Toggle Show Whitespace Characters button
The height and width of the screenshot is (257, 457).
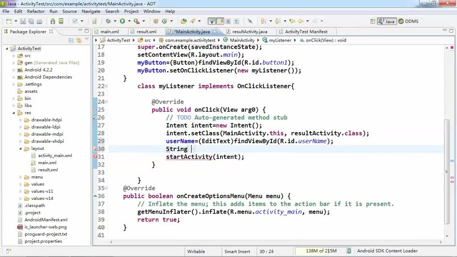coord(237,21)
